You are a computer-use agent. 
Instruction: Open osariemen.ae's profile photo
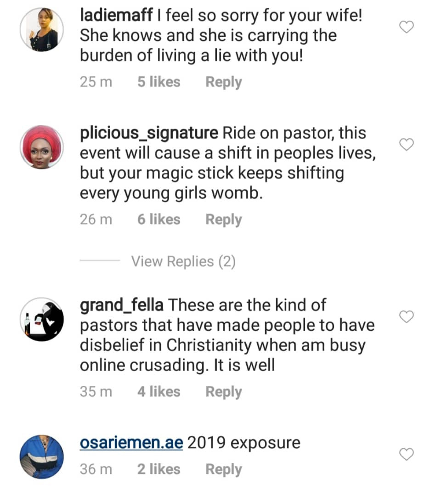tap(41, 457)
